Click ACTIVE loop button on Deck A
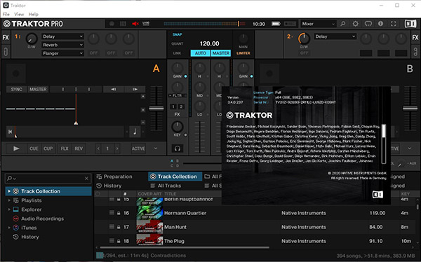The width and height of the screenshot is (421, 262). pyautogui.click(x=138, y=149)
